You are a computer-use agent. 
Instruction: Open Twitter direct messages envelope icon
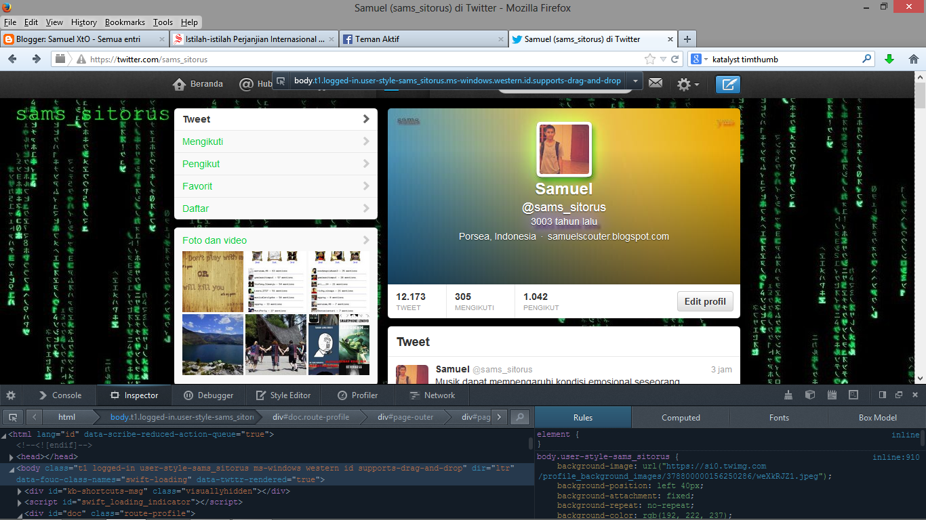coord(655,83)
